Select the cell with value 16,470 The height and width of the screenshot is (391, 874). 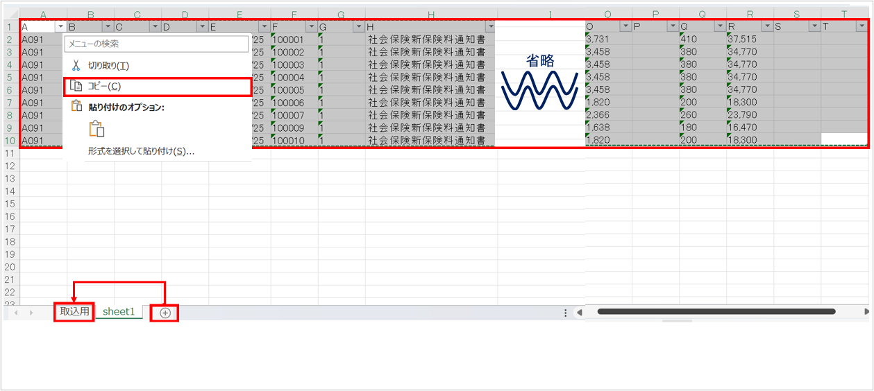coord(750,128)
